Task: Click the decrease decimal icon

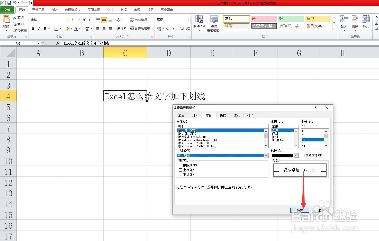Action: (x=188, y=29)
